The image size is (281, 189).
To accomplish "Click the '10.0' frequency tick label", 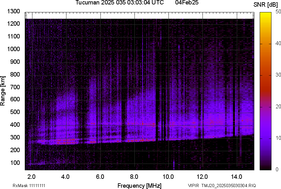I will (x=168, y=177).
